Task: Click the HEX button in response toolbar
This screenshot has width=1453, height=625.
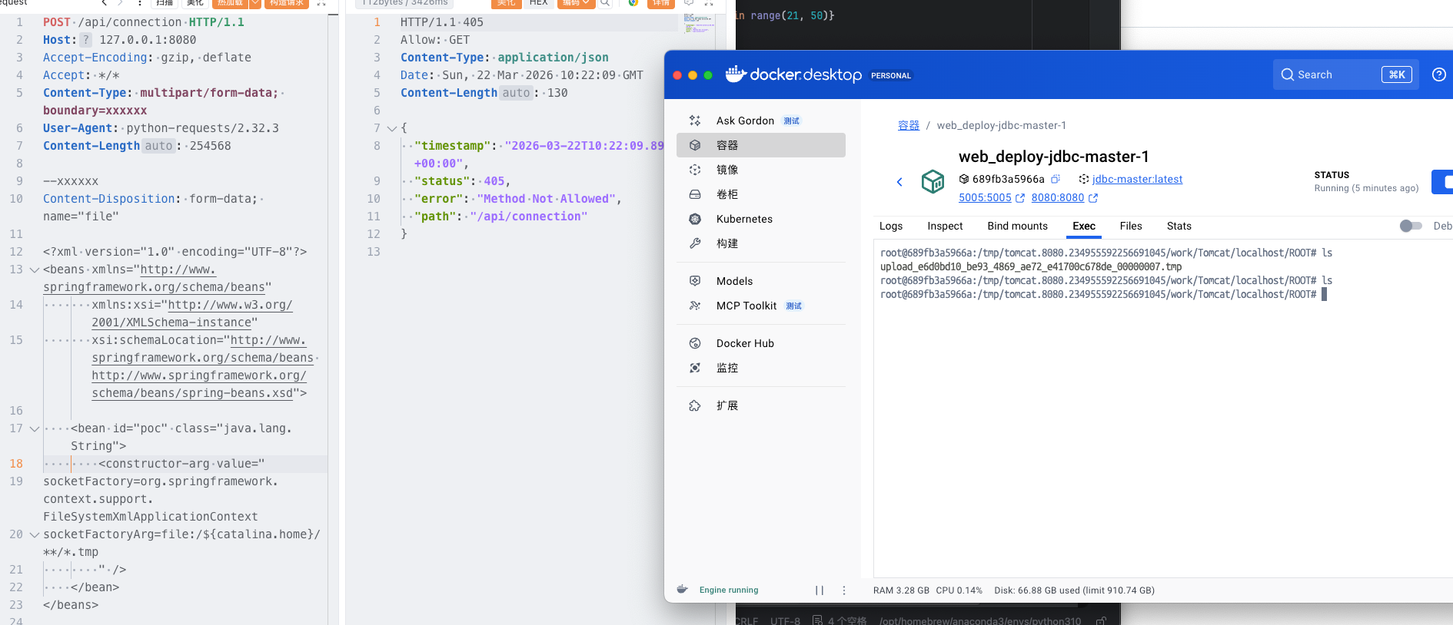Action: [539, 3]
